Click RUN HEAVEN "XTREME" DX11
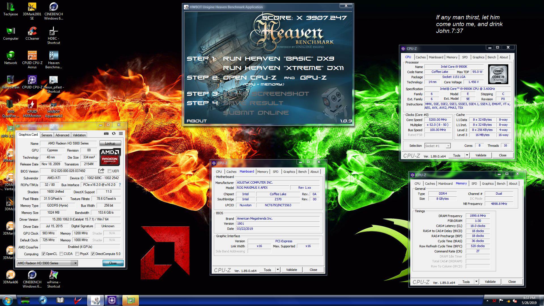544x306 pixels. tap(283, 68)
